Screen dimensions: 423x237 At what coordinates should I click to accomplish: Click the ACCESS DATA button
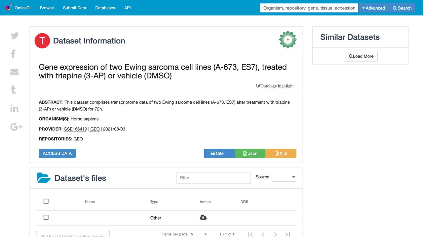point(57,153)
